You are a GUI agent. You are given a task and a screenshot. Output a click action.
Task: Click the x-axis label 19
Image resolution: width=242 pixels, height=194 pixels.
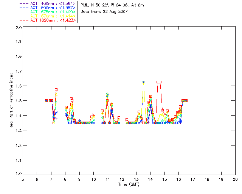221,179
